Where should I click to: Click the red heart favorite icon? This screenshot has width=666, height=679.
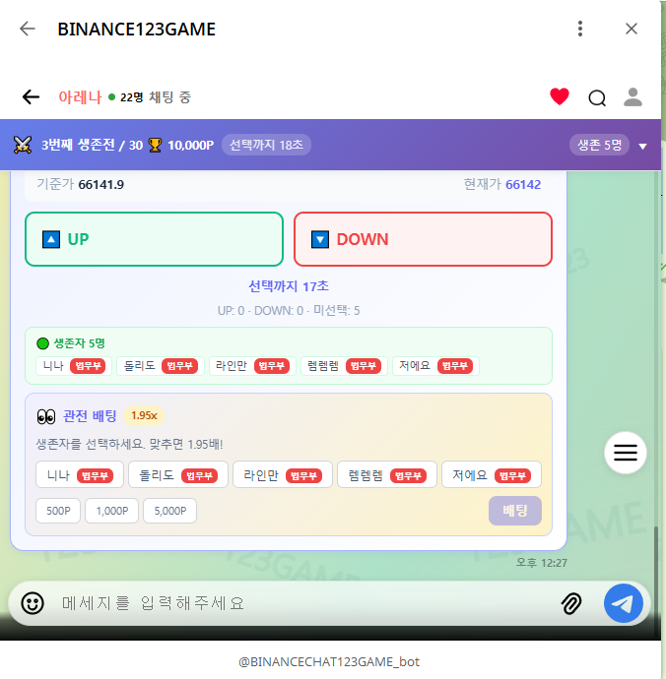pos(560,96)
